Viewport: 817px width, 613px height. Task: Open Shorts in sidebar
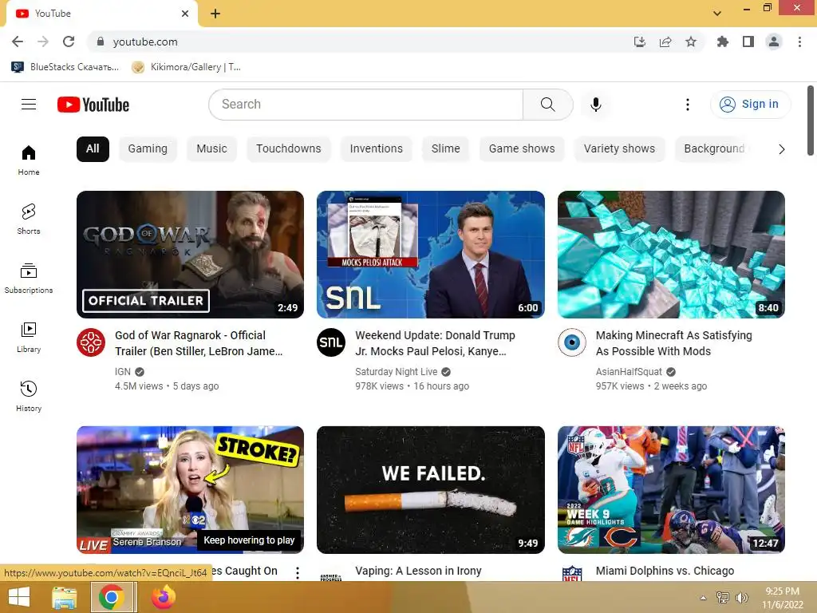(x=29, y=219)
